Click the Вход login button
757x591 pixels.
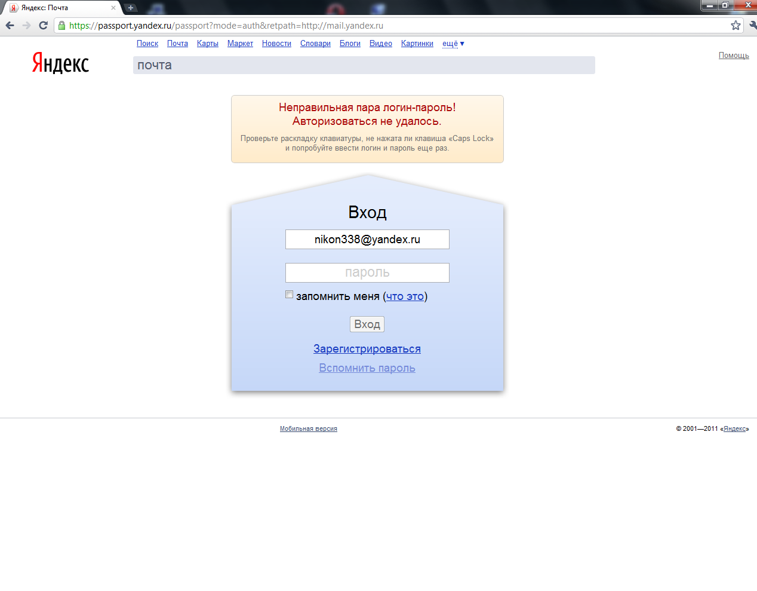click(367, 324)
